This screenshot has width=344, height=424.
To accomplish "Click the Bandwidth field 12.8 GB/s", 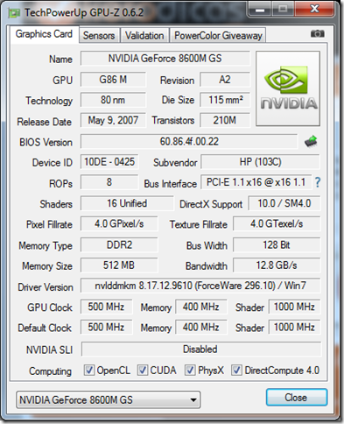I will point(277,265).
